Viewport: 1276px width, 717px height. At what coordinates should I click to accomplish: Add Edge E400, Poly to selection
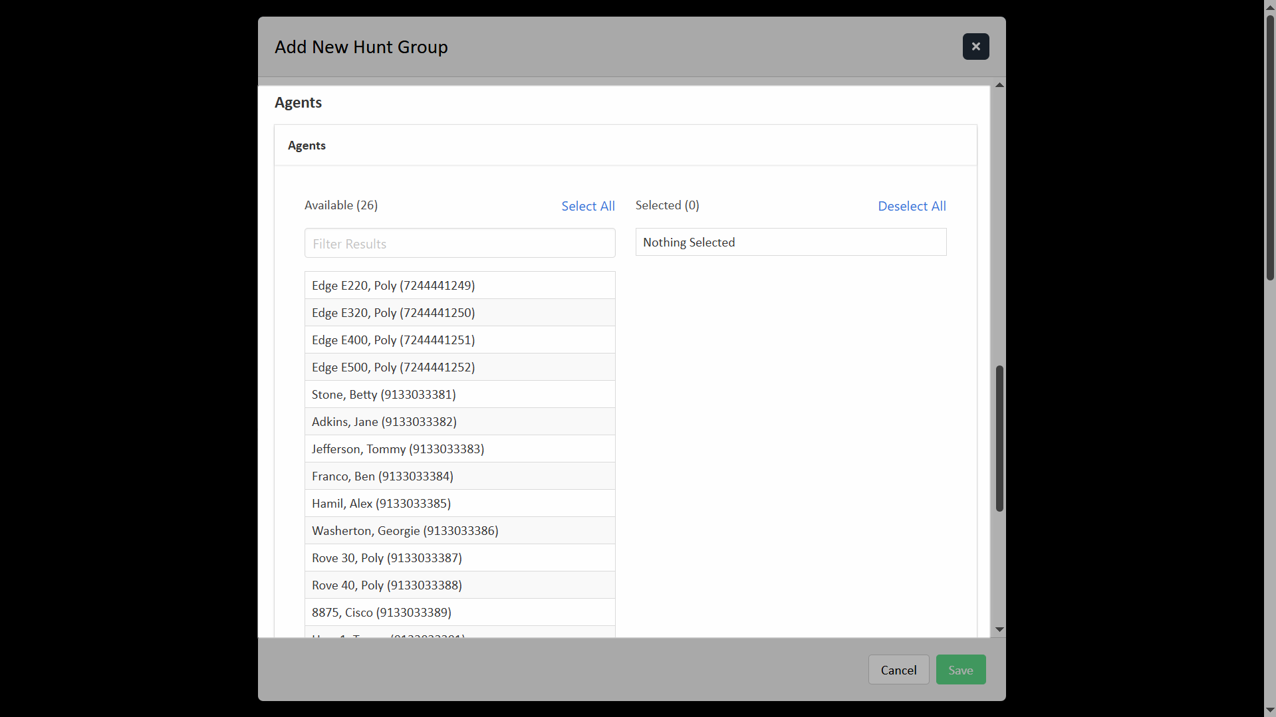459,340
